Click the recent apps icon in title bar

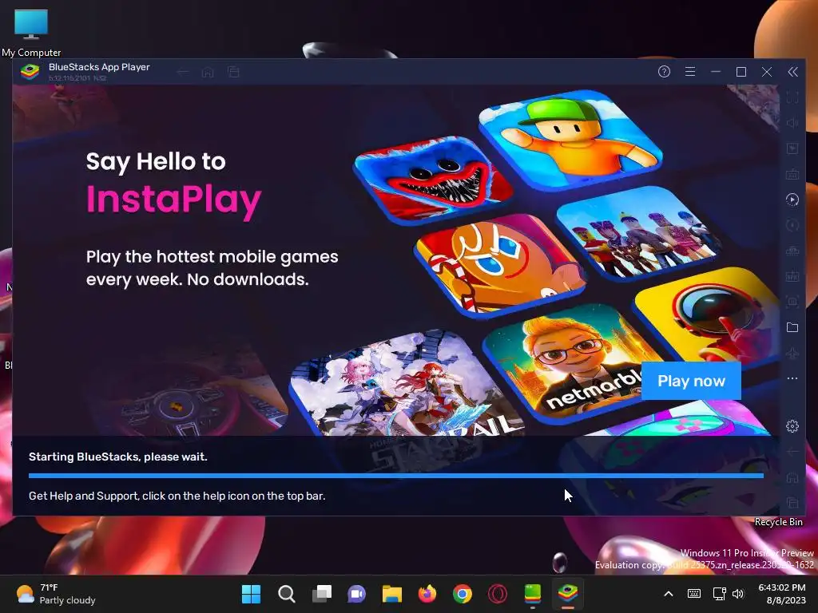click(x=233, y=72)
